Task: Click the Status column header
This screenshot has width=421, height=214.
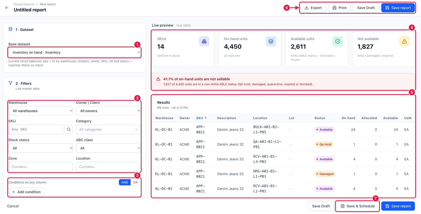Action: 320,118
